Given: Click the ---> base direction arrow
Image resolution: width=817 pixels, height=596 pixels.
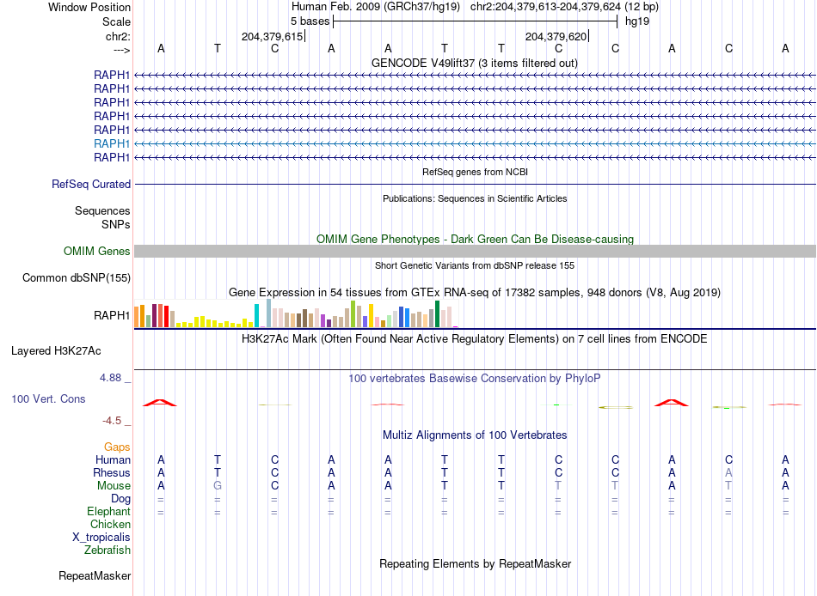Looking at the screenshot, I should pos(121,50).
